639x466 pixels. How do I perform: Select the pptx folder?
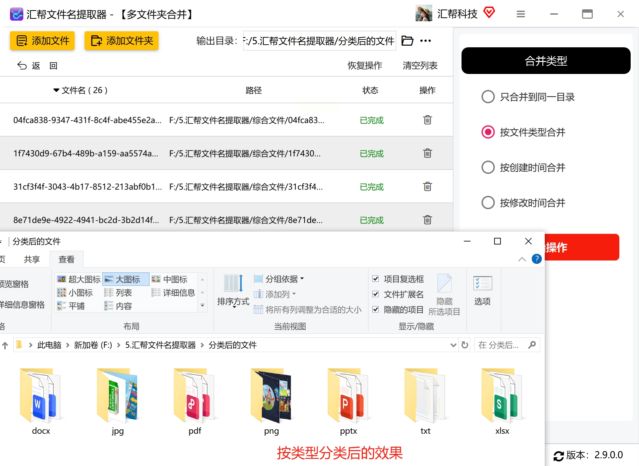point(348,401)
